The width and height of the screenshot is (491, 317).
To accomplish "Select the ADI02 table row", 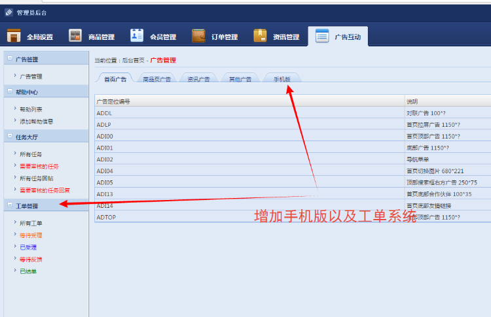I will 293,159.
